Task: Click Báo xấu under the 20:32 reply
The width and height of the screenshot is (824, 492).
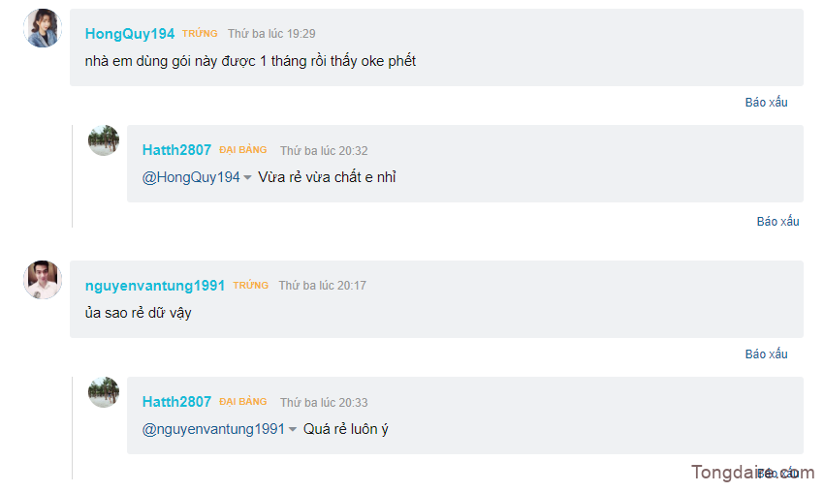Action: (777, 222)
